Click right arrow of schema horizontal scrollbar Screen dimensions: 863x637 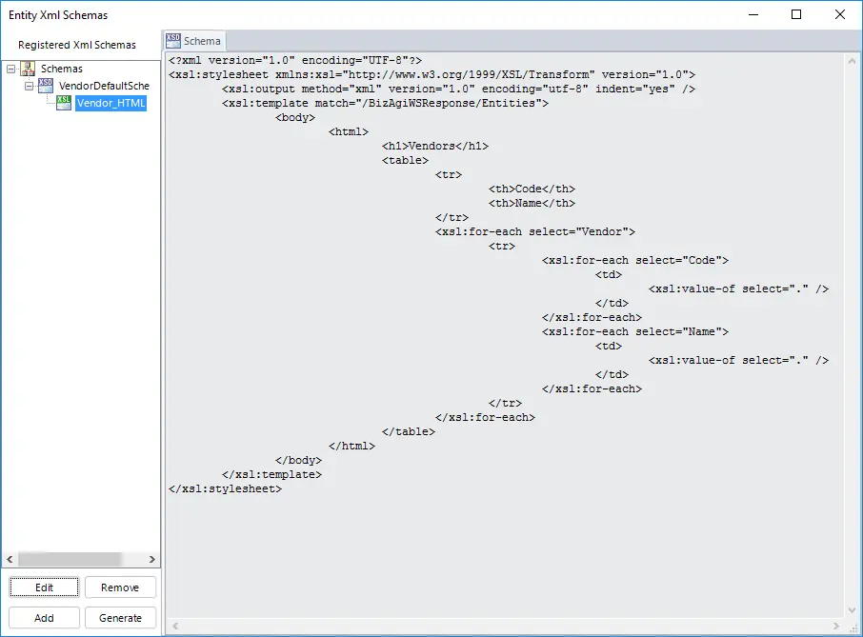pos(836,626)
